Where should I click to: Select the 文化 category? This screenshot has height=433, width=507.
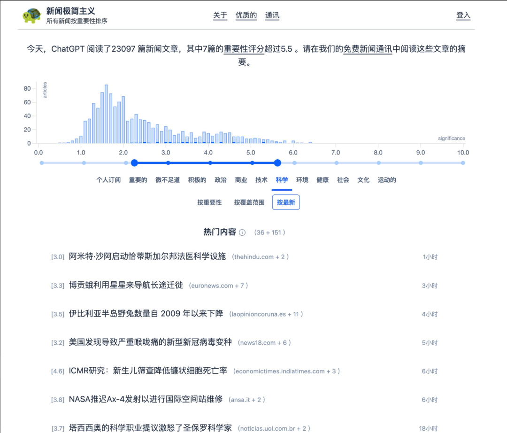pyautogui.click(x=362, y=180)
